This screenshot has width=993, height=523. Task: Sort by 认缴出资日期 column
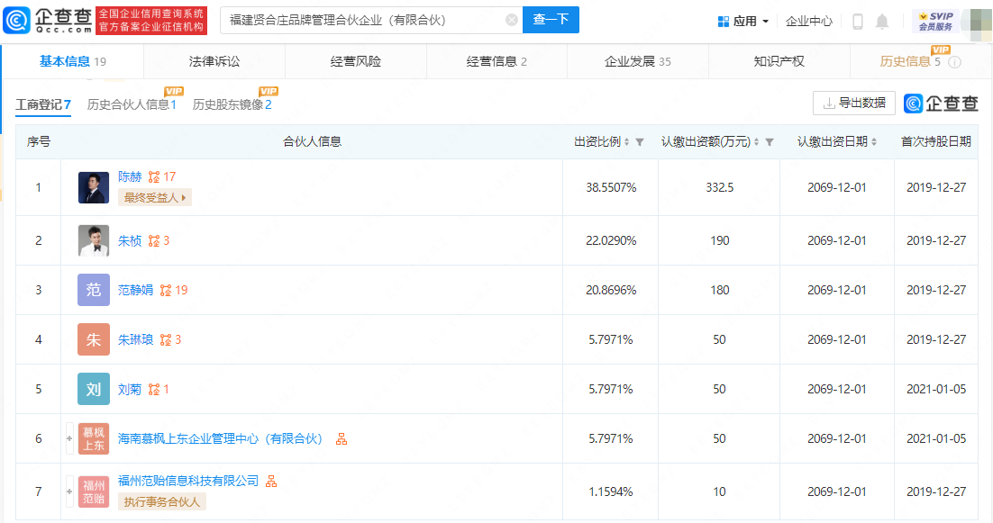(x=874, y=142)
